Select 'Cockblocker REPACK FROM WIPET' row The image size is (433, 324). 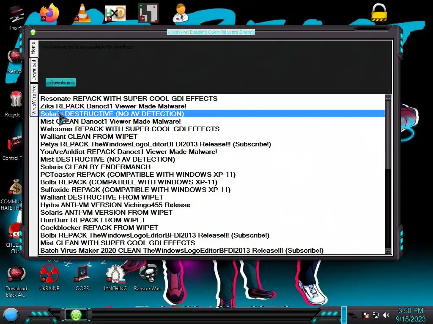pyautogui.click(x=212, y=227)
